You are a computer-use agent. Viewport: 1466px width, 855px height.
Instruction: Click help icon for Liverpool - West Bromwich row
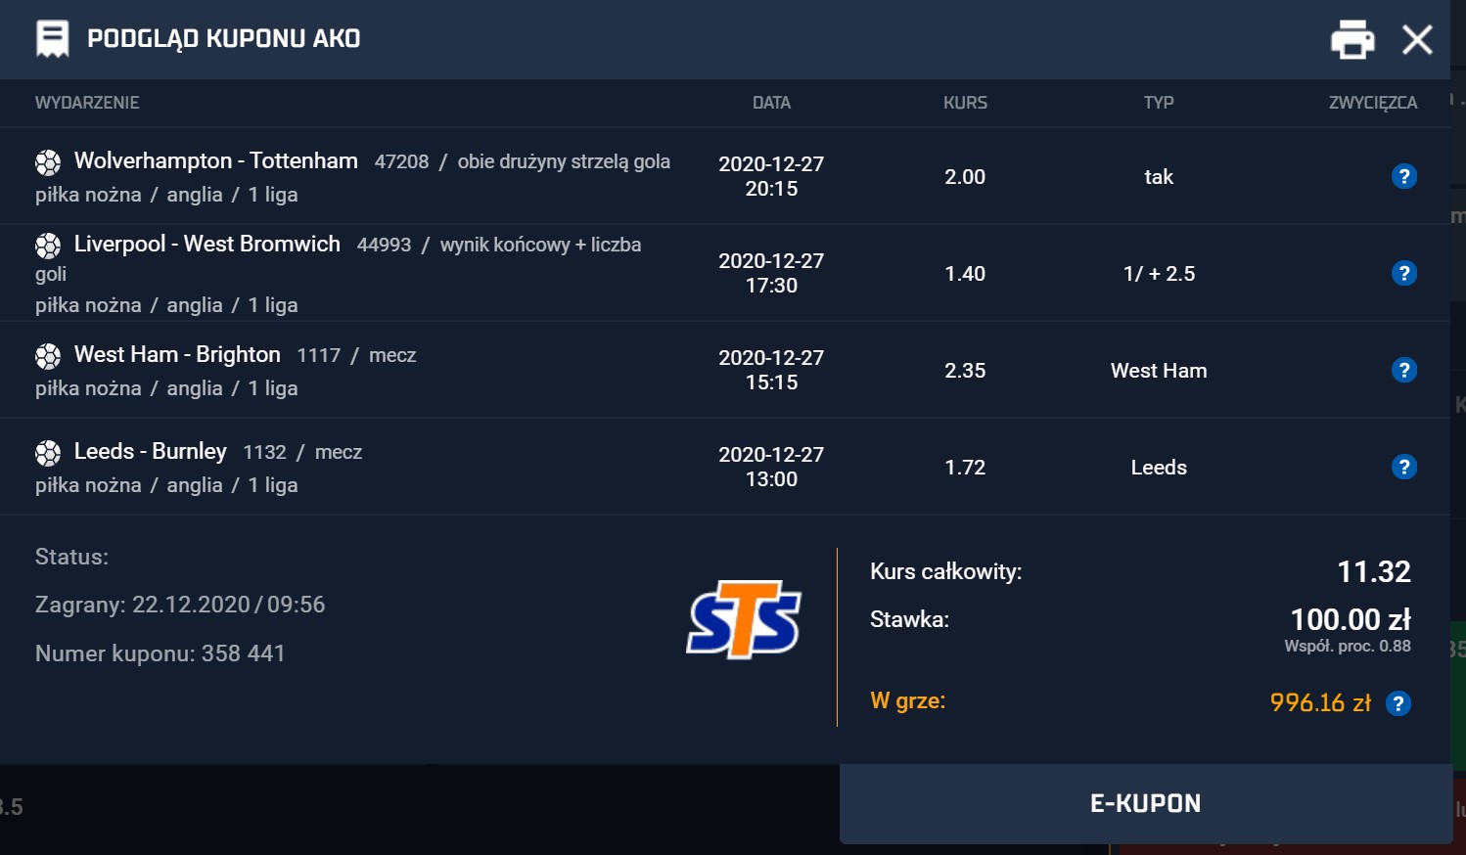[x=1403, y=273]
